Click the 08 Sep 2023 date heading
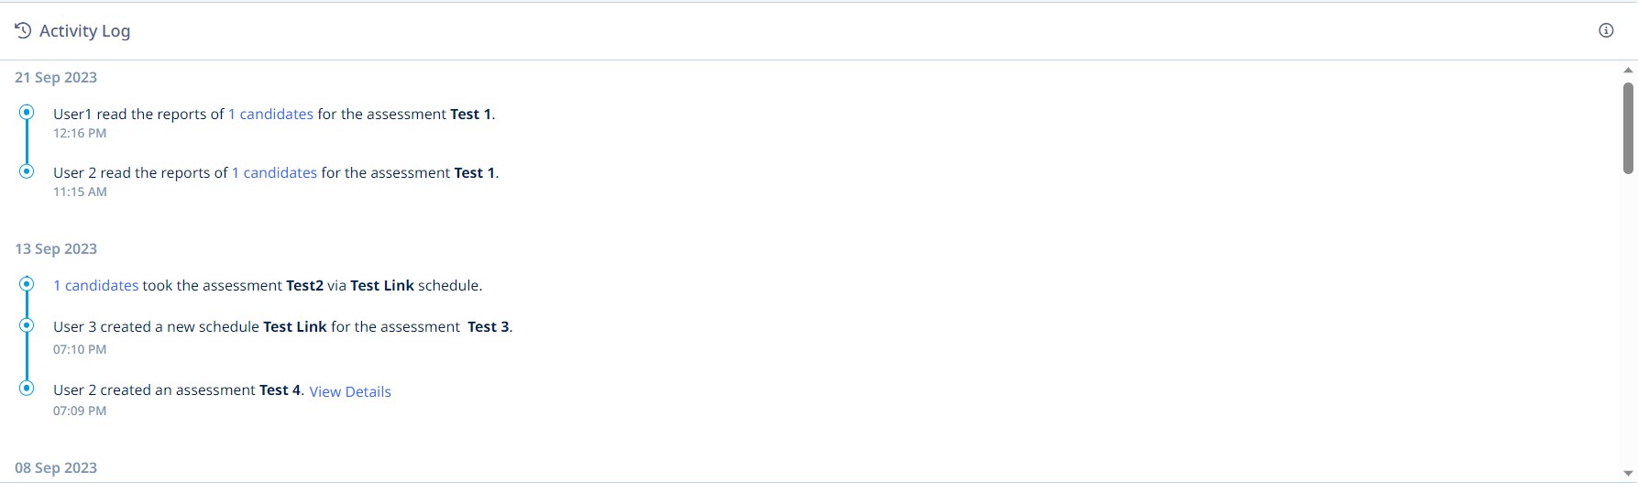Screen dimensions: 1638x483 point(56,467)
